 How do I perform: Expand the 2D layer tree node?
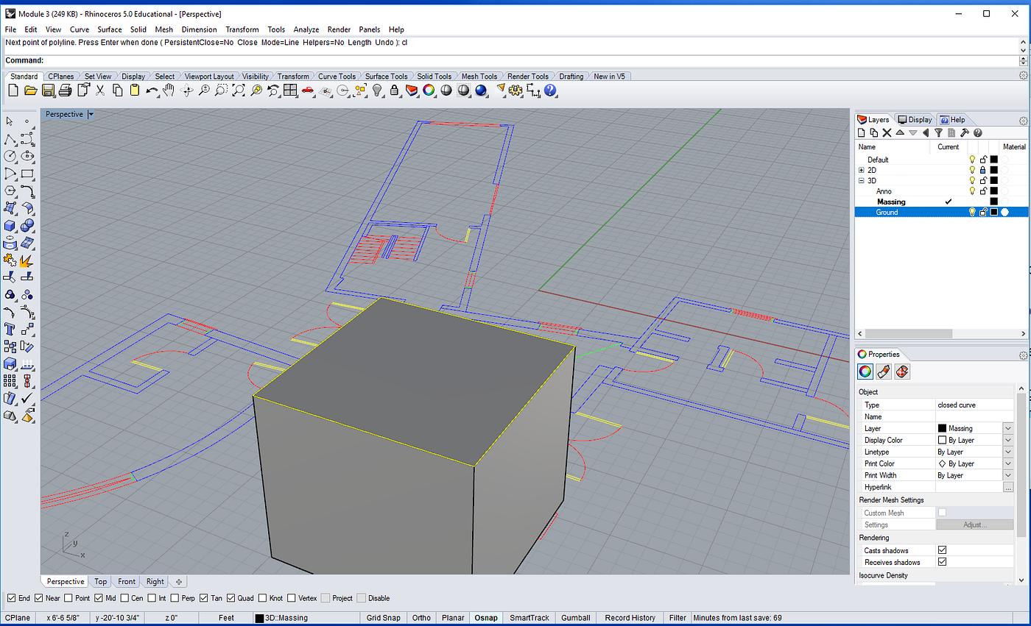(861, 170)
